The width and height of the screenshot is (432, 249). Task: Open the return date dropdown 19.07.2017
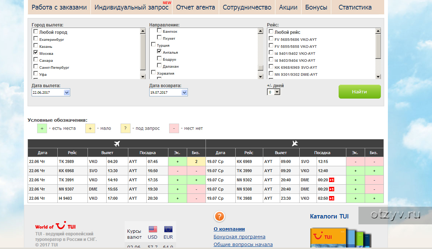pyautogui.click(x=184, y=92)
